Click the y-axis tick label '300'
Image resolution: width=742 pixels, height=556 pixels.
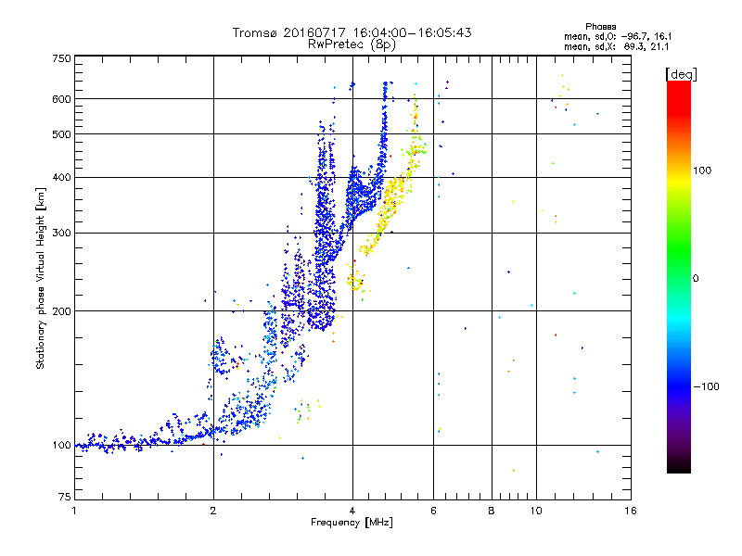(x=61, y=234)
